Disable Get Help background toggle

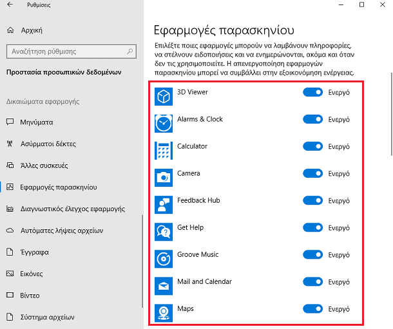pos(313,227)
